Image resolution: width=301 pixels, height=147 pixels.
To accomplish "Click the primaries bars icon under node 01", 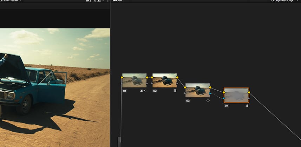I will pos(142,91).
